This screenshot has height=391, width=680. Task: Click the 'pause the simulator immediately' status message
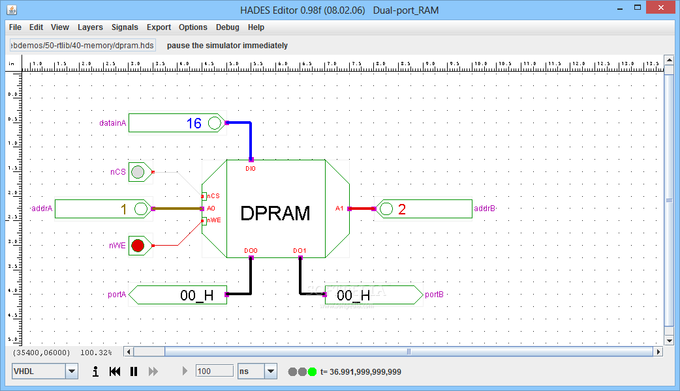point(227,46)
